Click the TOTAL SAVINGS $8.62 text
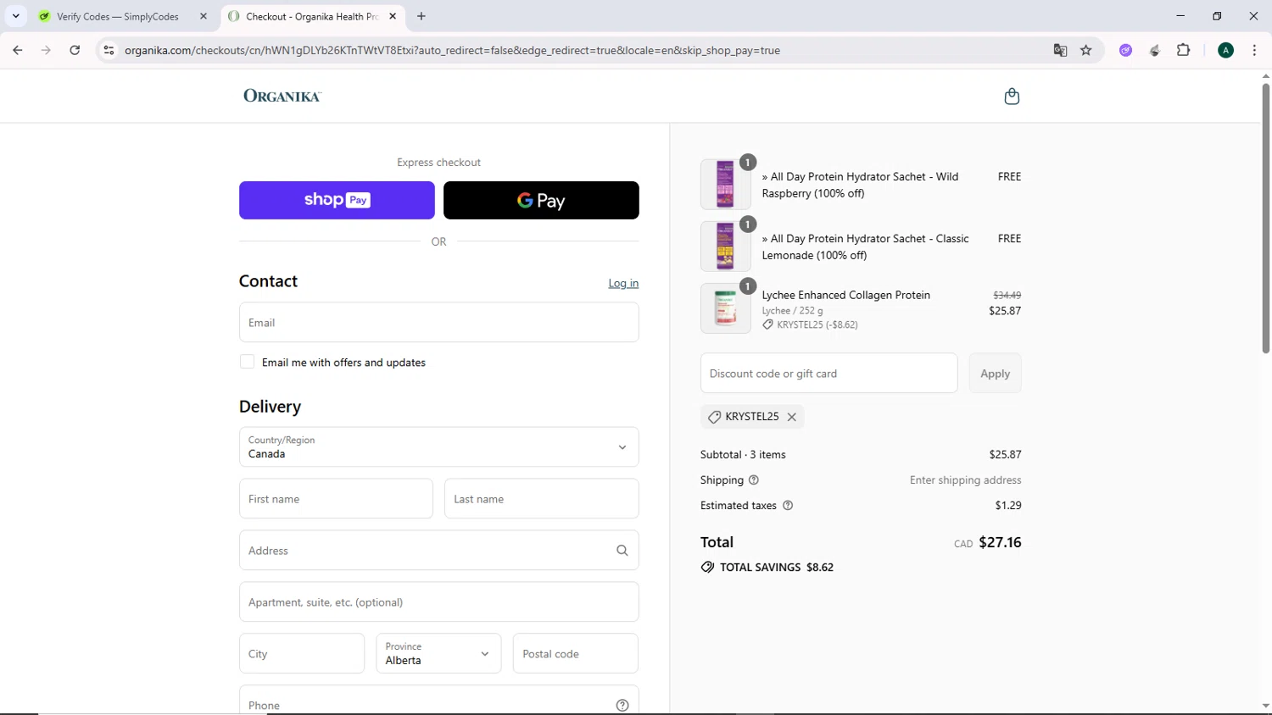 777,568
